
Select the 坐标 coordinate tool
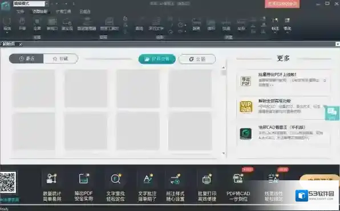click(x=241, y=24)
